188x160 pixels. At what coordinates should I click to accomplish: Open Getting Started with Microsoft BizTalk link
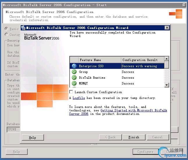pos(118,112)
